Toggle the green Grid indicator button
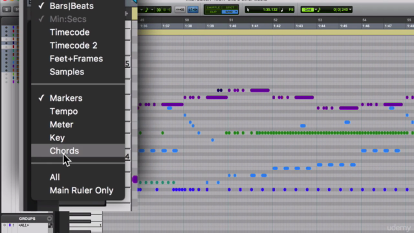This screenshot has width=414, height=233. tap(308, 10)
